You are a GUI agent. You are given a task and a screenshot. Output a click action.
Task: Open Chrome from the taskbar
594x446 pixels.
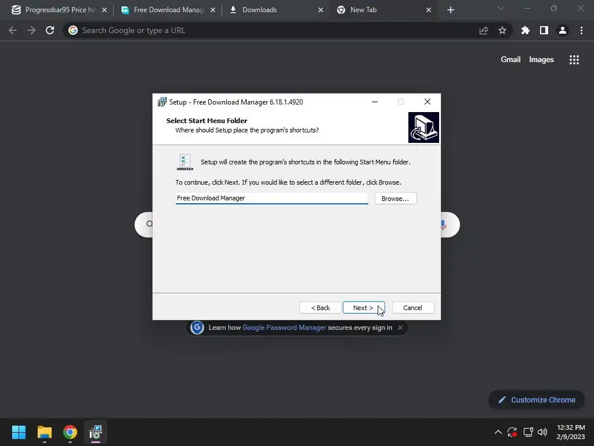click(x=70, y=432)
